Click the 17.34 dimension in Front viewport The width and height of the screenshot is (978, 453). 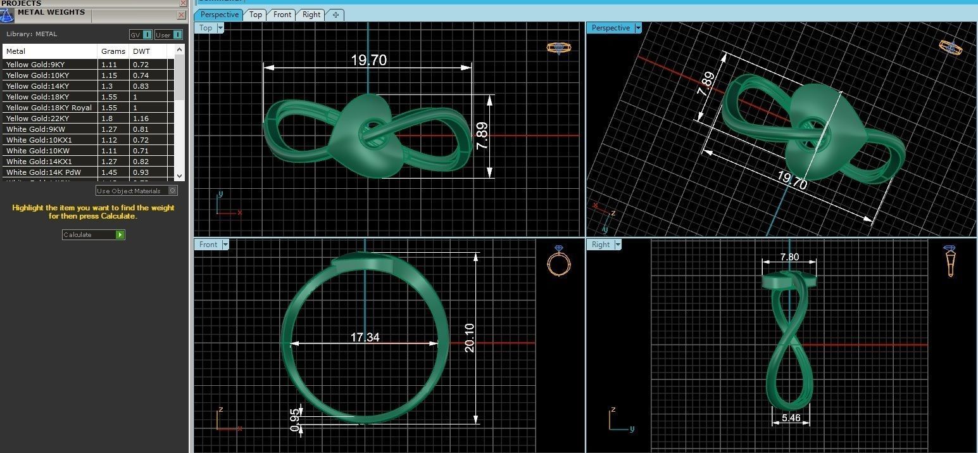[x=365, y=337]
